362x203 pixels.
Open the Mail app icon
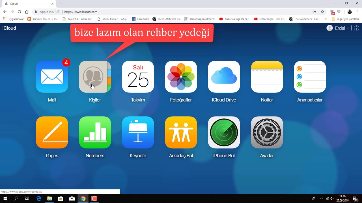(52, 77)
